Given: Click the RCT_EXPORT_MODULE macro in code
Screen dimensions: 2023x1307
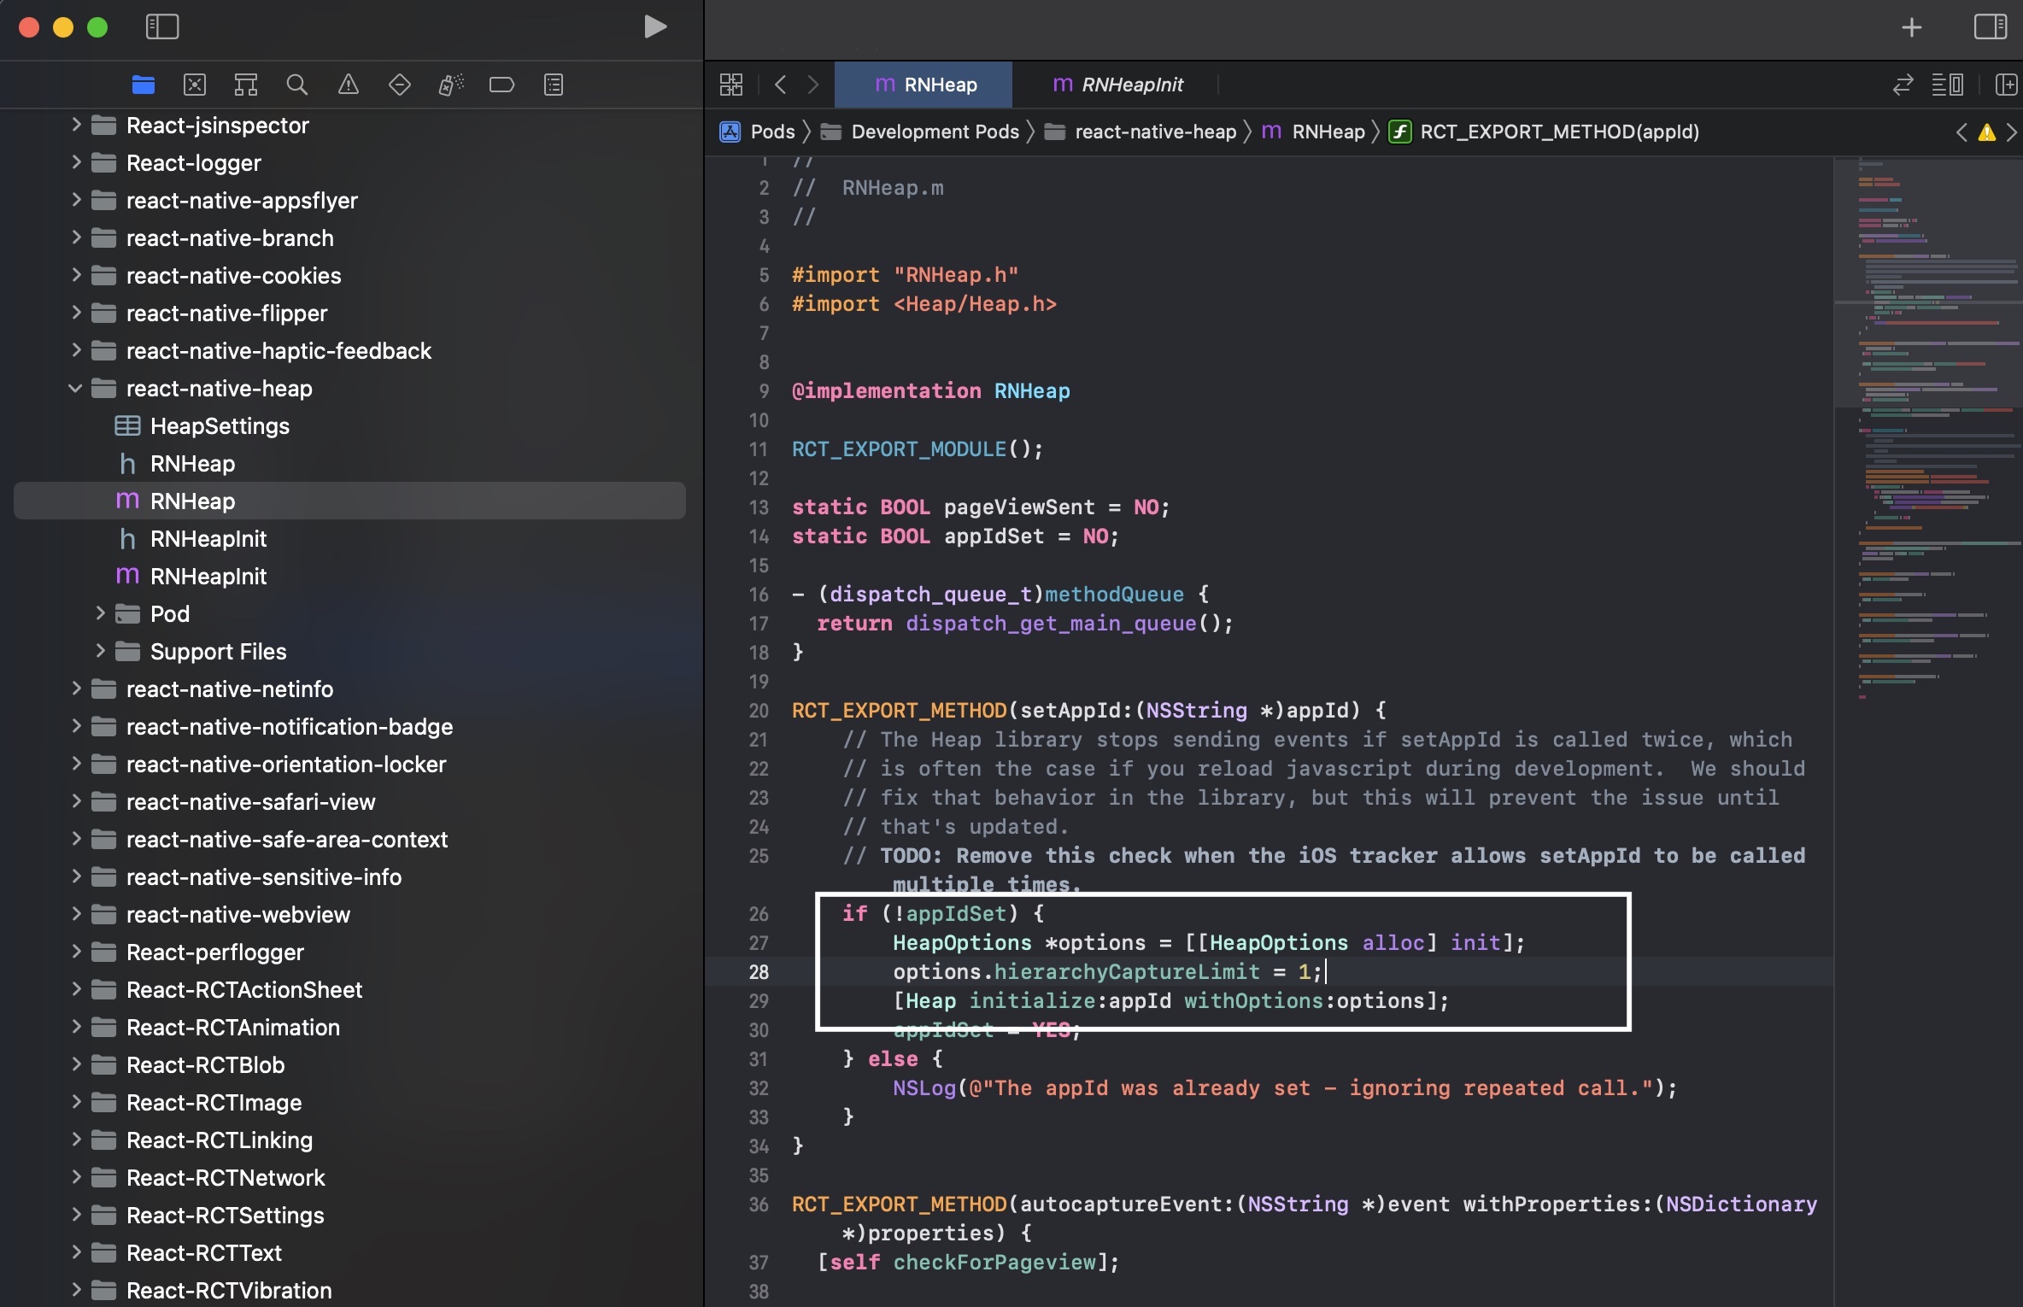Looking at the screenshot, I should click(899, 449).
